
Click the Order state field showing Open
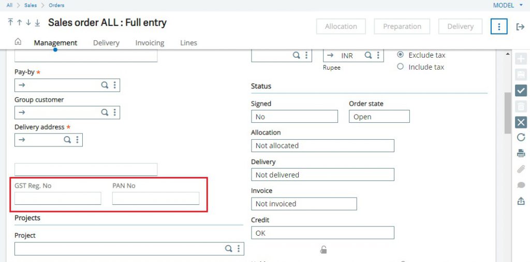379,117
